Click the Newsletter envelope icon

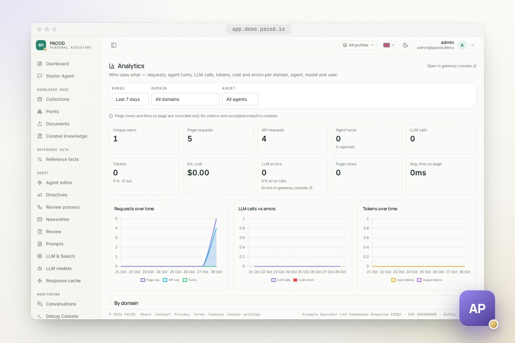click(40, 220)
